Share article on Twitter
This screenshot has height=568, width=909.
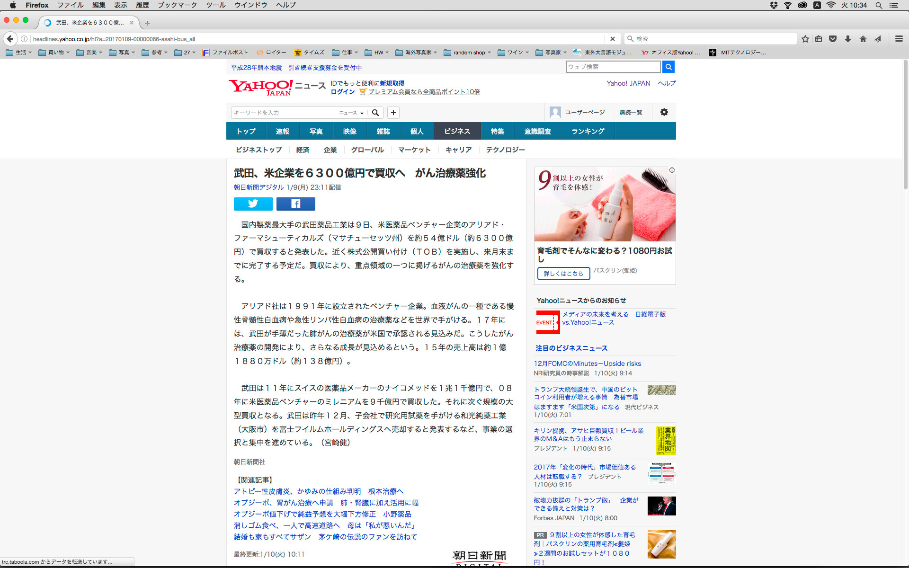[x=253, y=204]
